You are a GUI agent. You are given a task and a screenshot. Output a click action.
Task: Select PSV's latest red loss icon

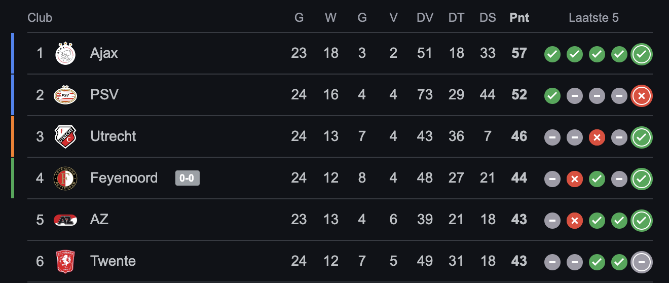(642, 96)
